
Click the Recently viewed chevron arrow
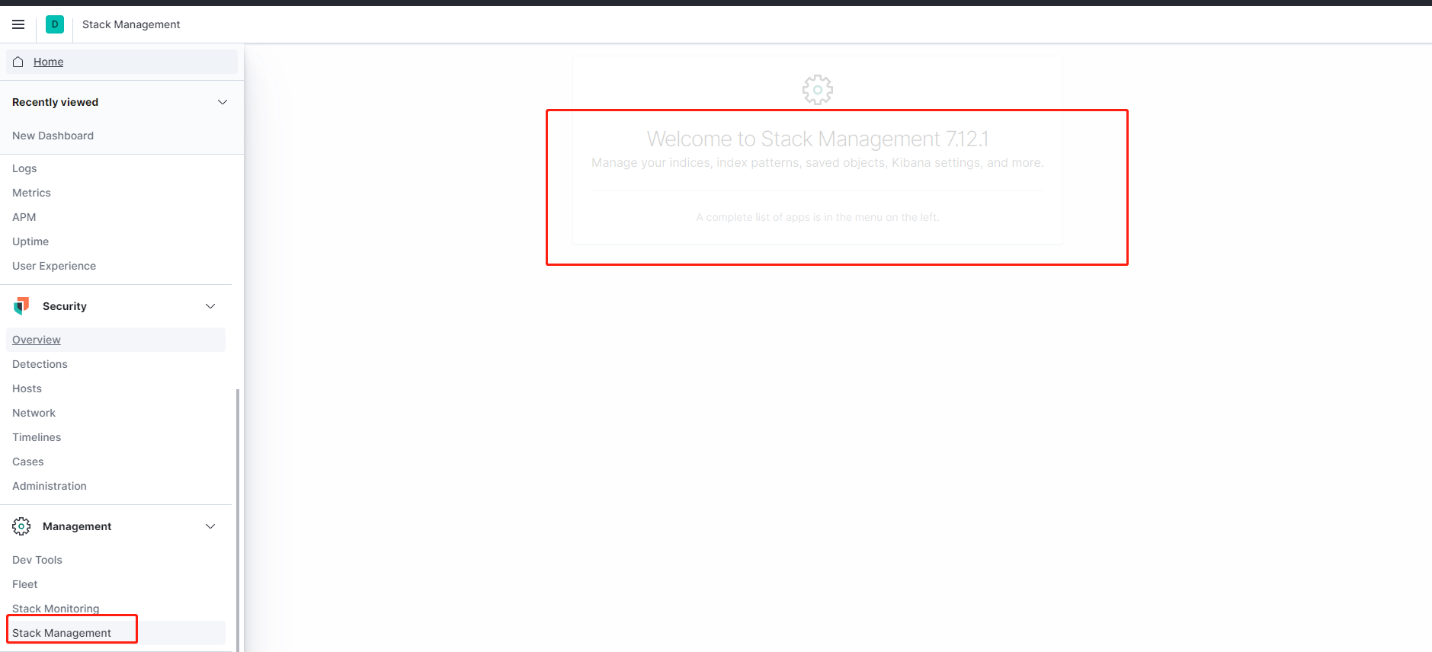223,102
